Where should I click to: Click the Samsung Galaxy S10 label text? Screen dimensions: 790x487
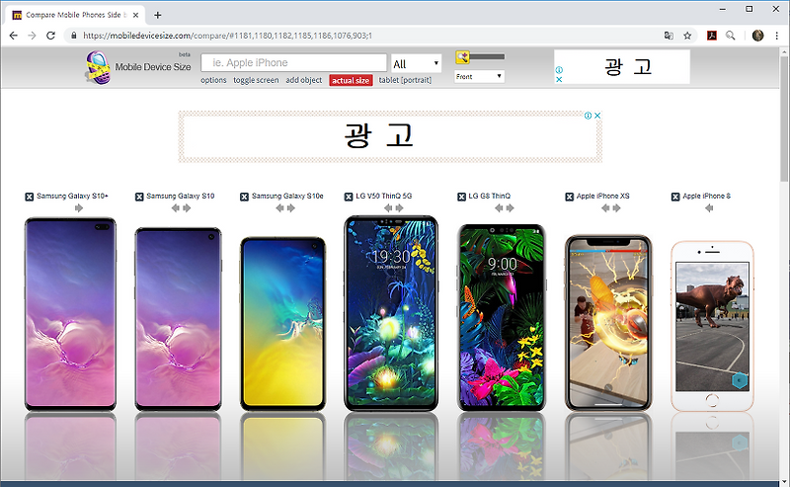click(x=181, y=197)
